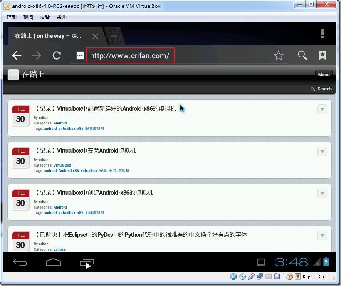Open the 设备 menu
341x286 pixels.
click(x=45, y=17)
